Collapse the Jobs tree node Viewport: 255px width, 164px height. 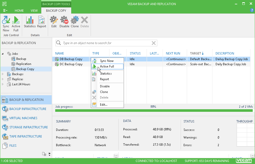pyautogui.click(x=3, y=54)
